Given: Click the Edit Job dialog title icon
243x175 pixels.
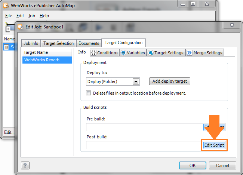Looking at the screenshot, I should tap(20, 27).
